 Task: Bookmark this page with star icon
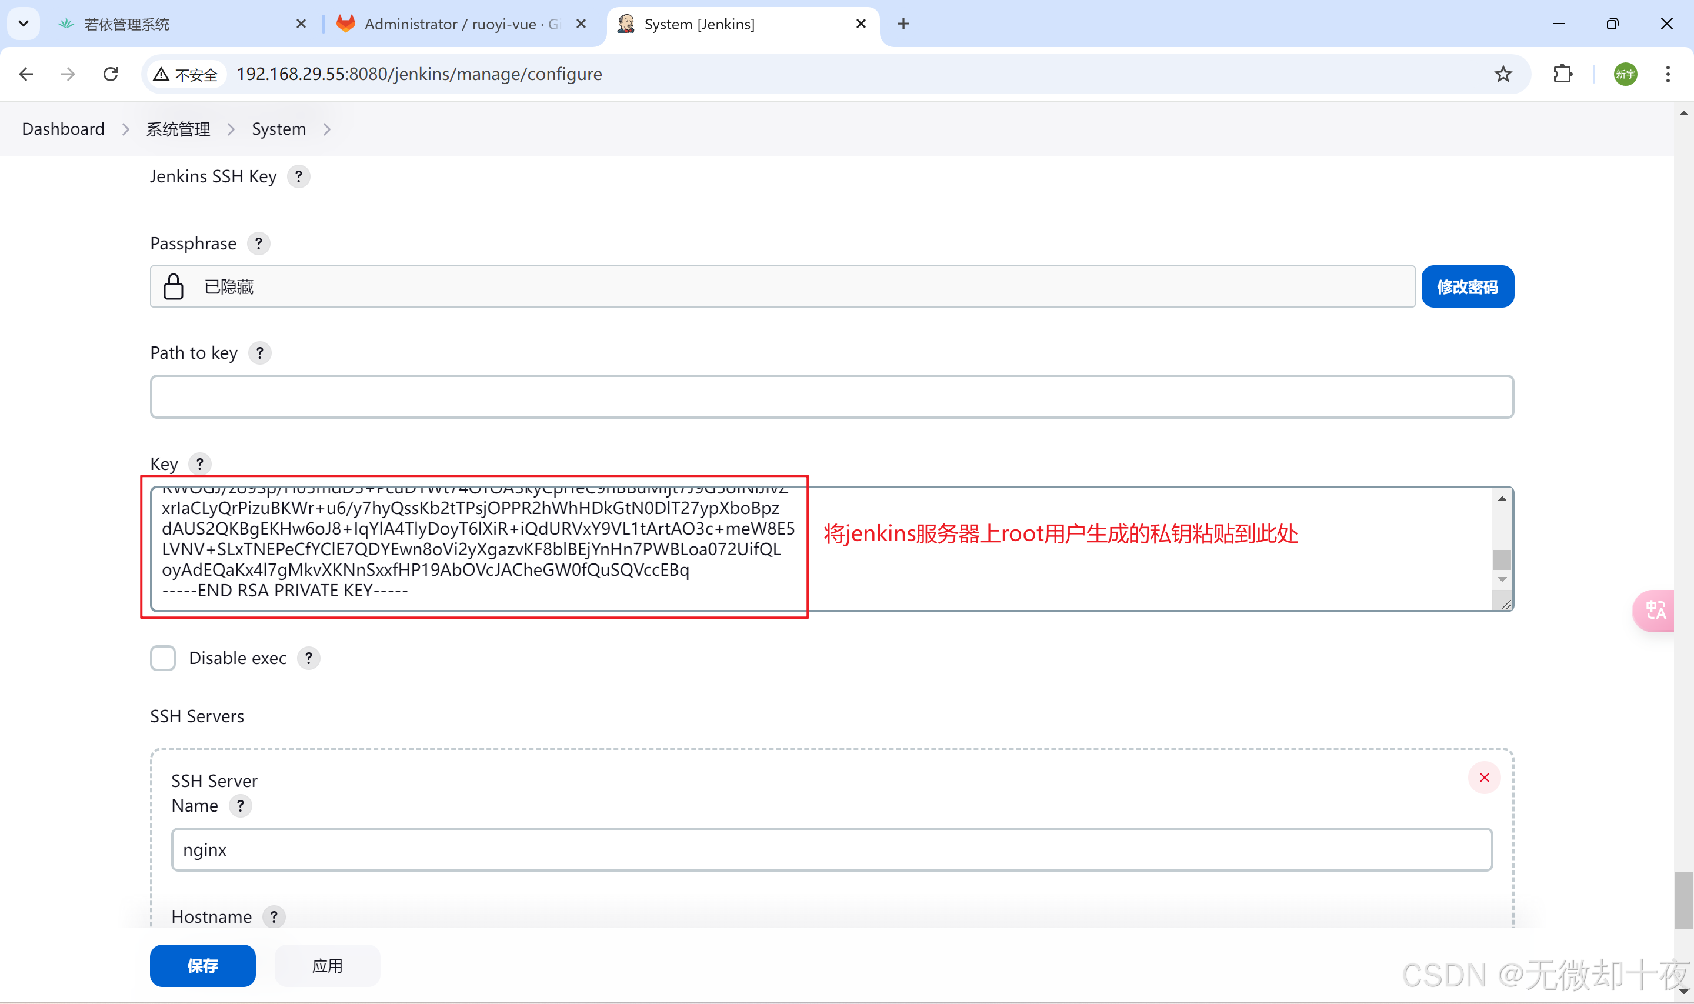tap(1503, 75)
